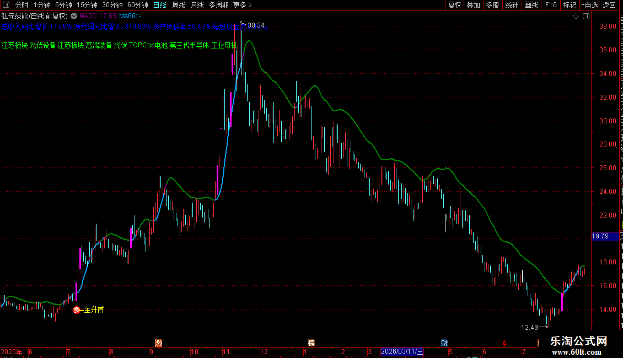Click the 高端装备 concept tag
Viewport: 623px width, 358px height.
click(x=99, y=45)
